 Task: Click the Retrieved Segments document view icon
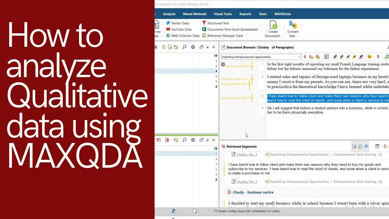360,146
